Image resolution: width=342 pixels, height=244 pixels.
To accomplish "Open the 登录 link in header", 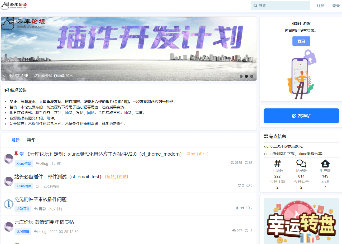I will (336, 6).
